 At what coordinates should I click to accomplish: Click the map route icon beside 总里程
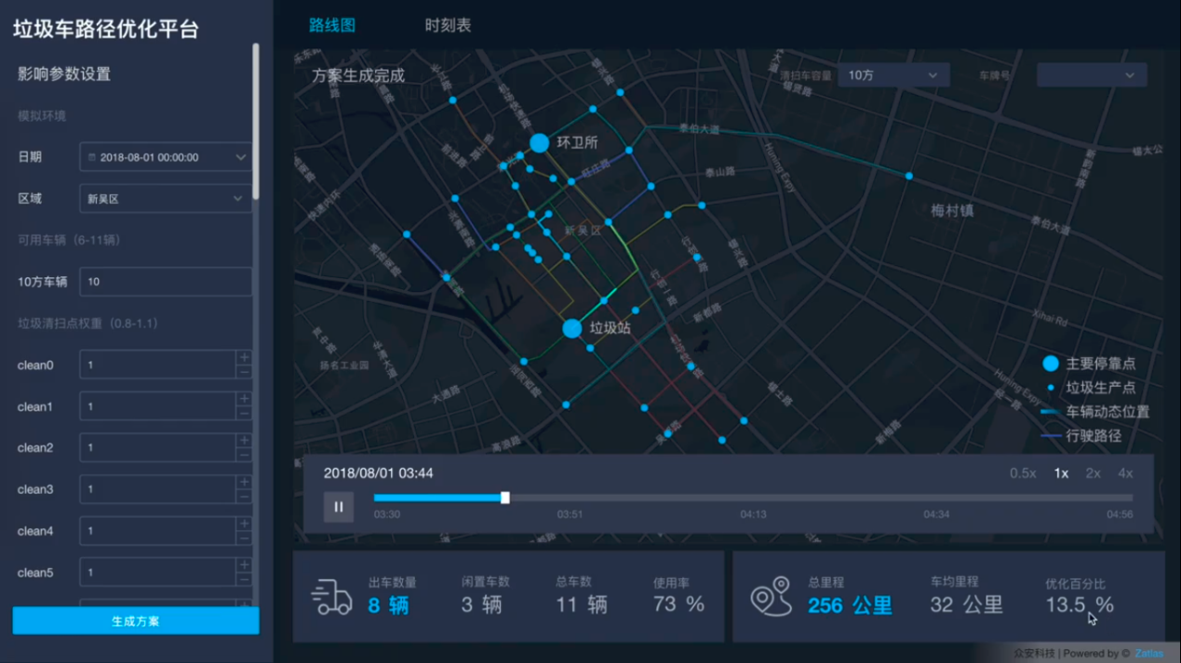click(771, 597)
